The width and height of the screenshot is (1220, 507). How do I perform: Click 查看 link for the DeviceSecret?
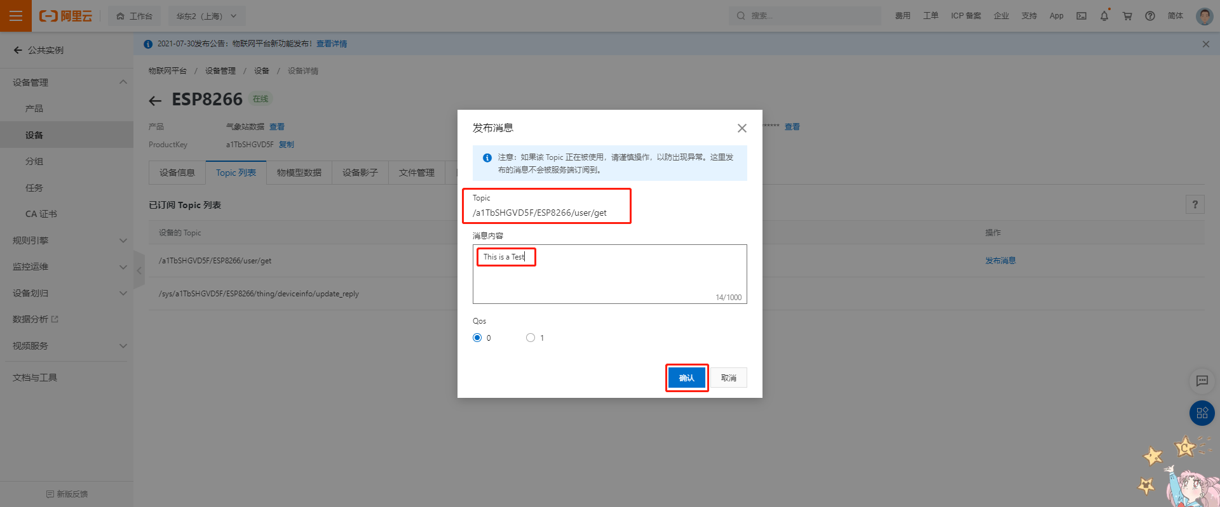(792, 127)
